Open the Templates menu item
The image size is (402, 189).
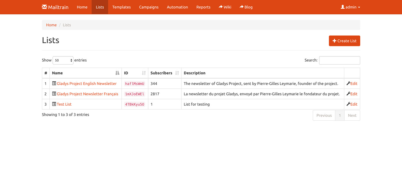pos(121,7)
